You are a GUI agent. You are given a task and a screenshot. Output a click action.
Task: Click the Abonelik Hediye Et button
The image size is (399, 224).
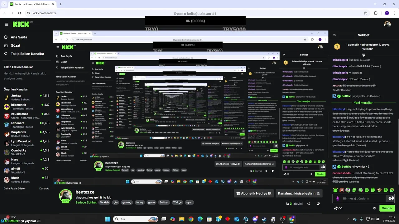click(x=254, y=193)
